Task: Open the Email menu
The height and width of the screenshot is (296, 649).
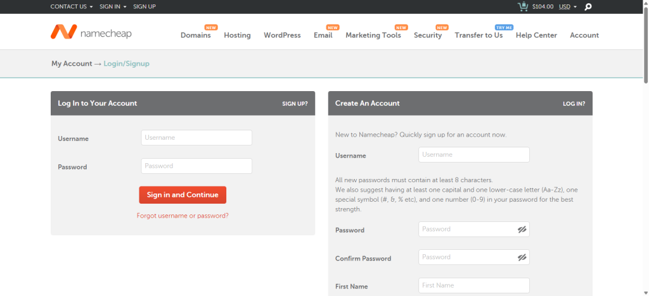Action: (x=323, y=35)
